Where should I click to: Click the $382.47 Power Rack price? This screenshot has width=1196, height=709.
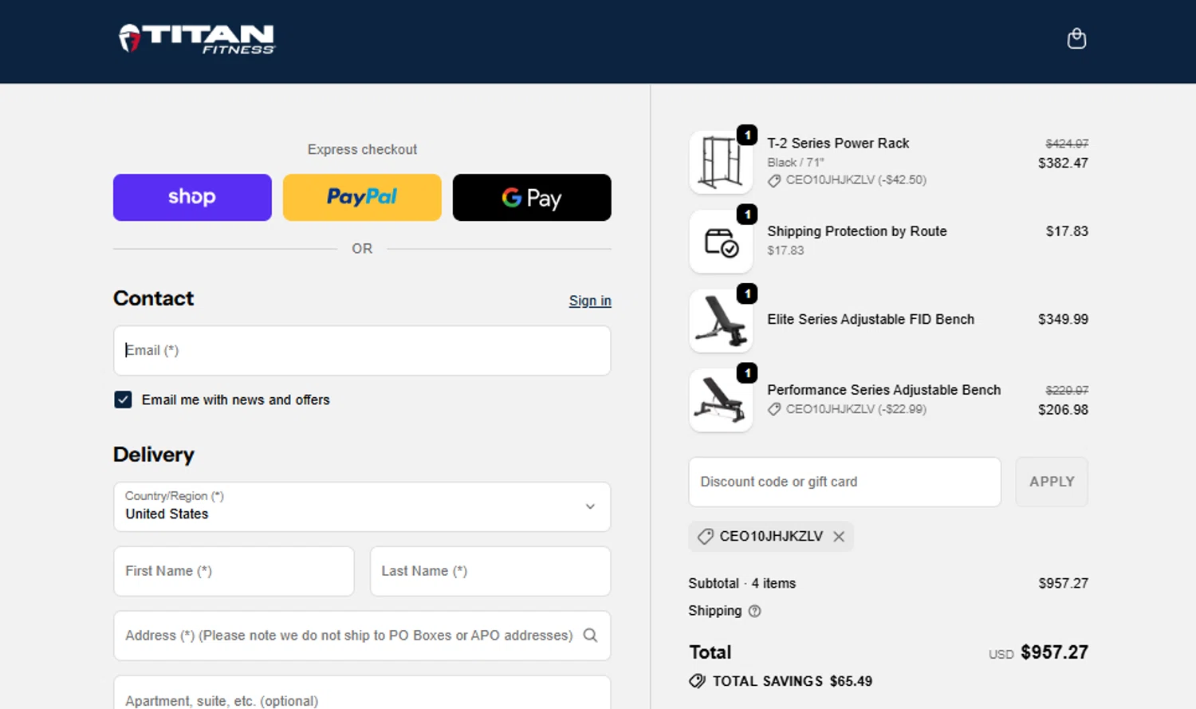[1063, 163]
